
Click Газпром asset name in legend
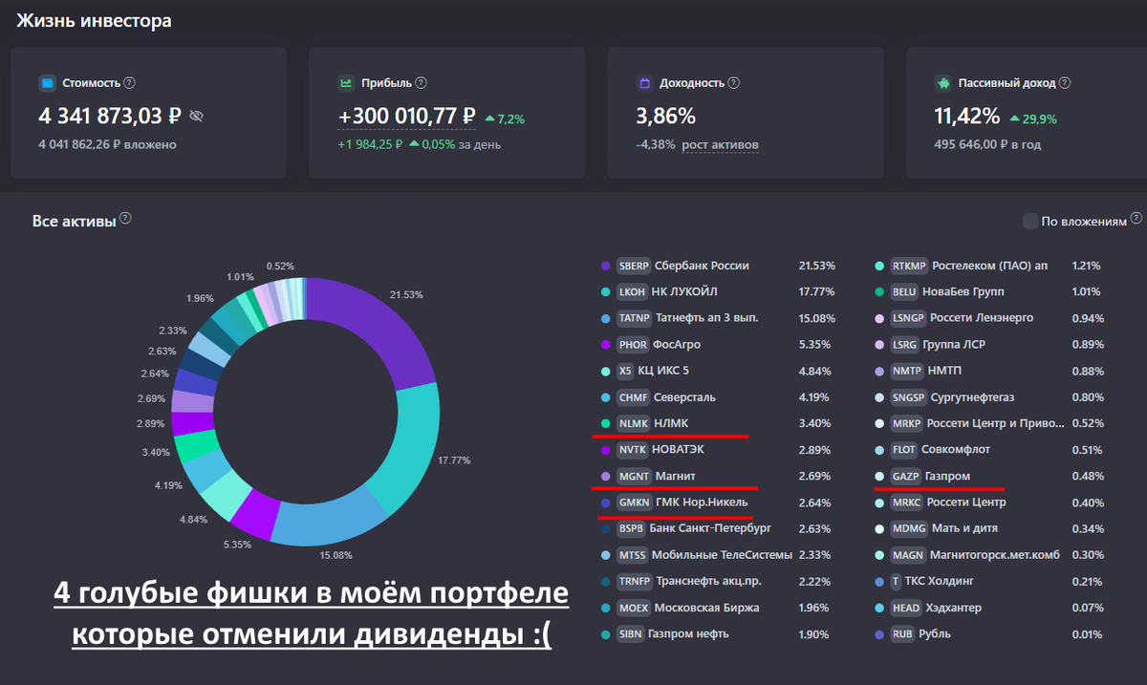(948, 476)
